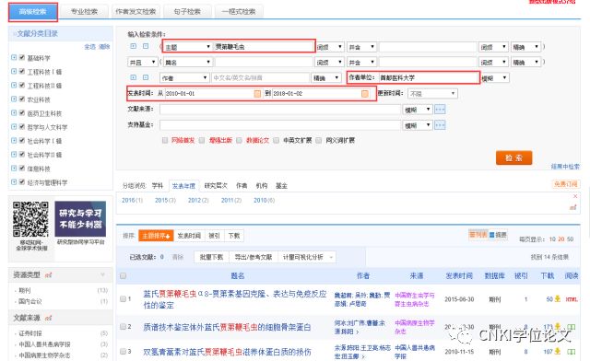The image size is (590, 361).
Task: Click the browse '...' button for 文献来源
Action: coord(440,110)
